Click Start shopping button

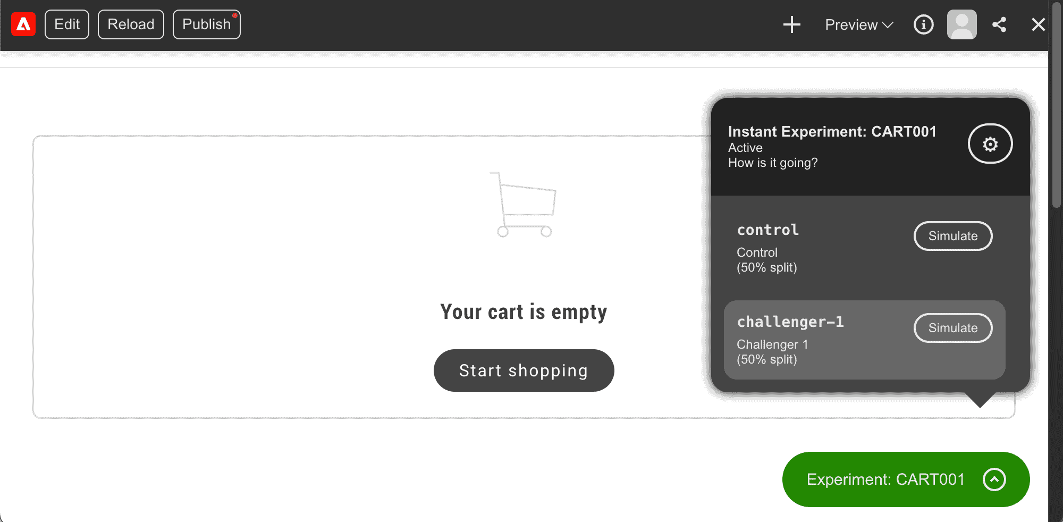click(524, 371)
